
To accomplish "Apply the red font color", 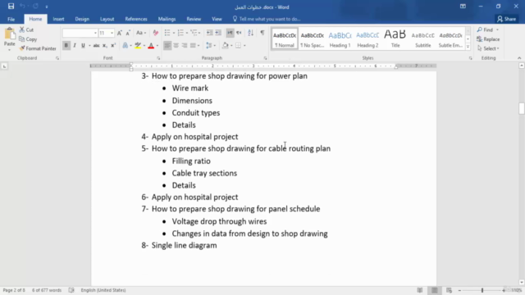I will (151, 46).
